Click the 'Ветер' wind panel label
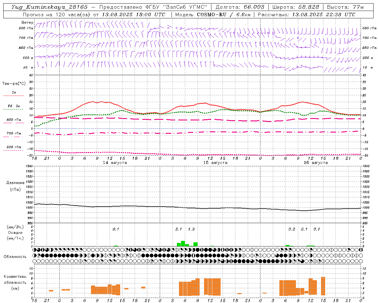 pyautogui.click(x=27, y=22)
